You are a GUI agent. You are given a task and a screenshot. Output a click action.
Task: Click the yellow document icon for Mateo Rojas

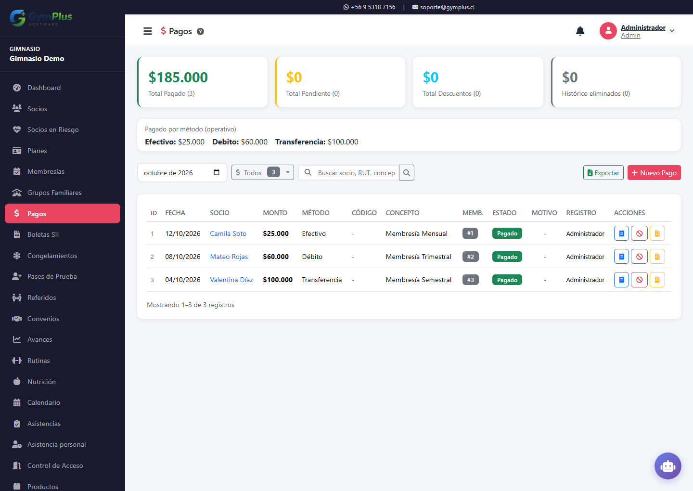pyautogui.click(x=657, y=257)
